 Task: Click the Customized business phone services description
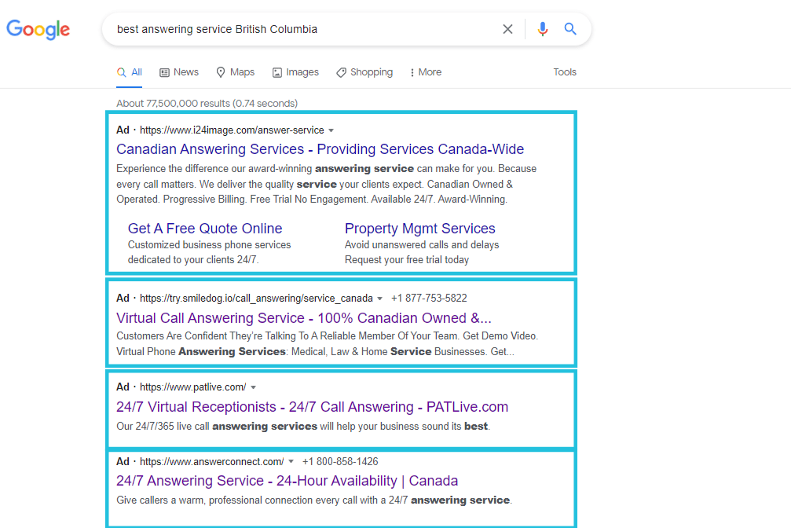click(210, 252)
